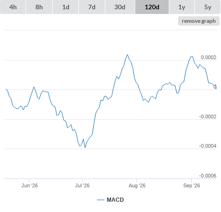This screenshot has height=212, width=221.
Task: Choose the 1d range tab
Action: pos(66,7)
